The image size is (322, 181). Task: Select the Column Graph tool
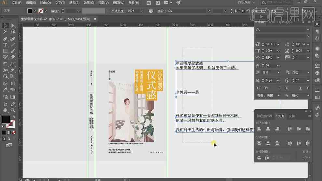[13, 97]
